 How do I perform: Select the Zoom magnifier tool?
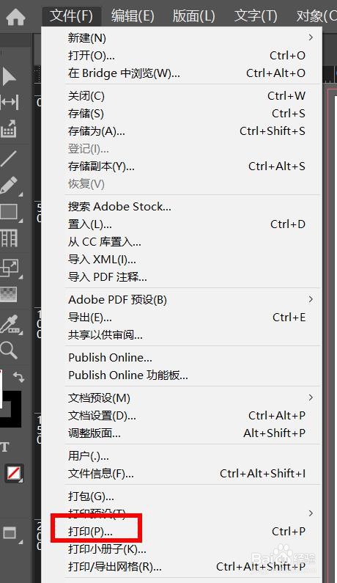coord(9,350)
